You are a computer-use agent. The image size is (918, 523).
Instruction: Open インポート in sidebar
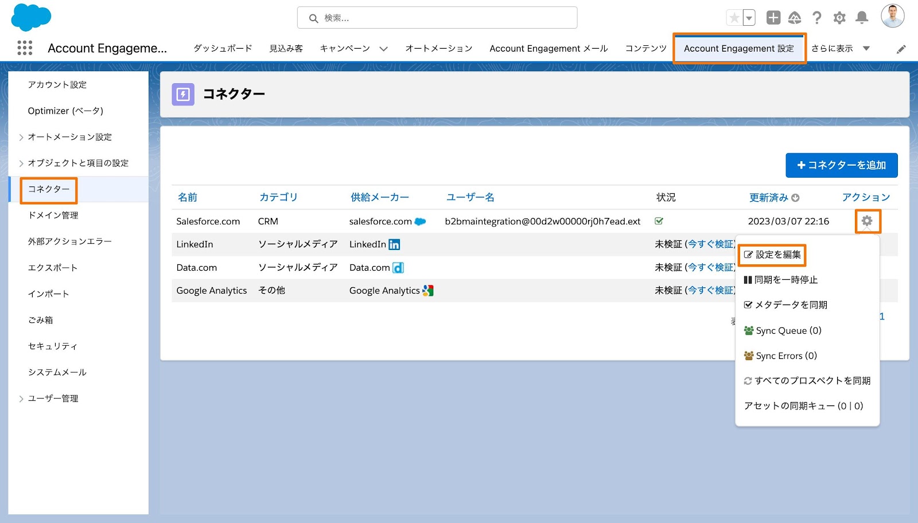point(49,294)
